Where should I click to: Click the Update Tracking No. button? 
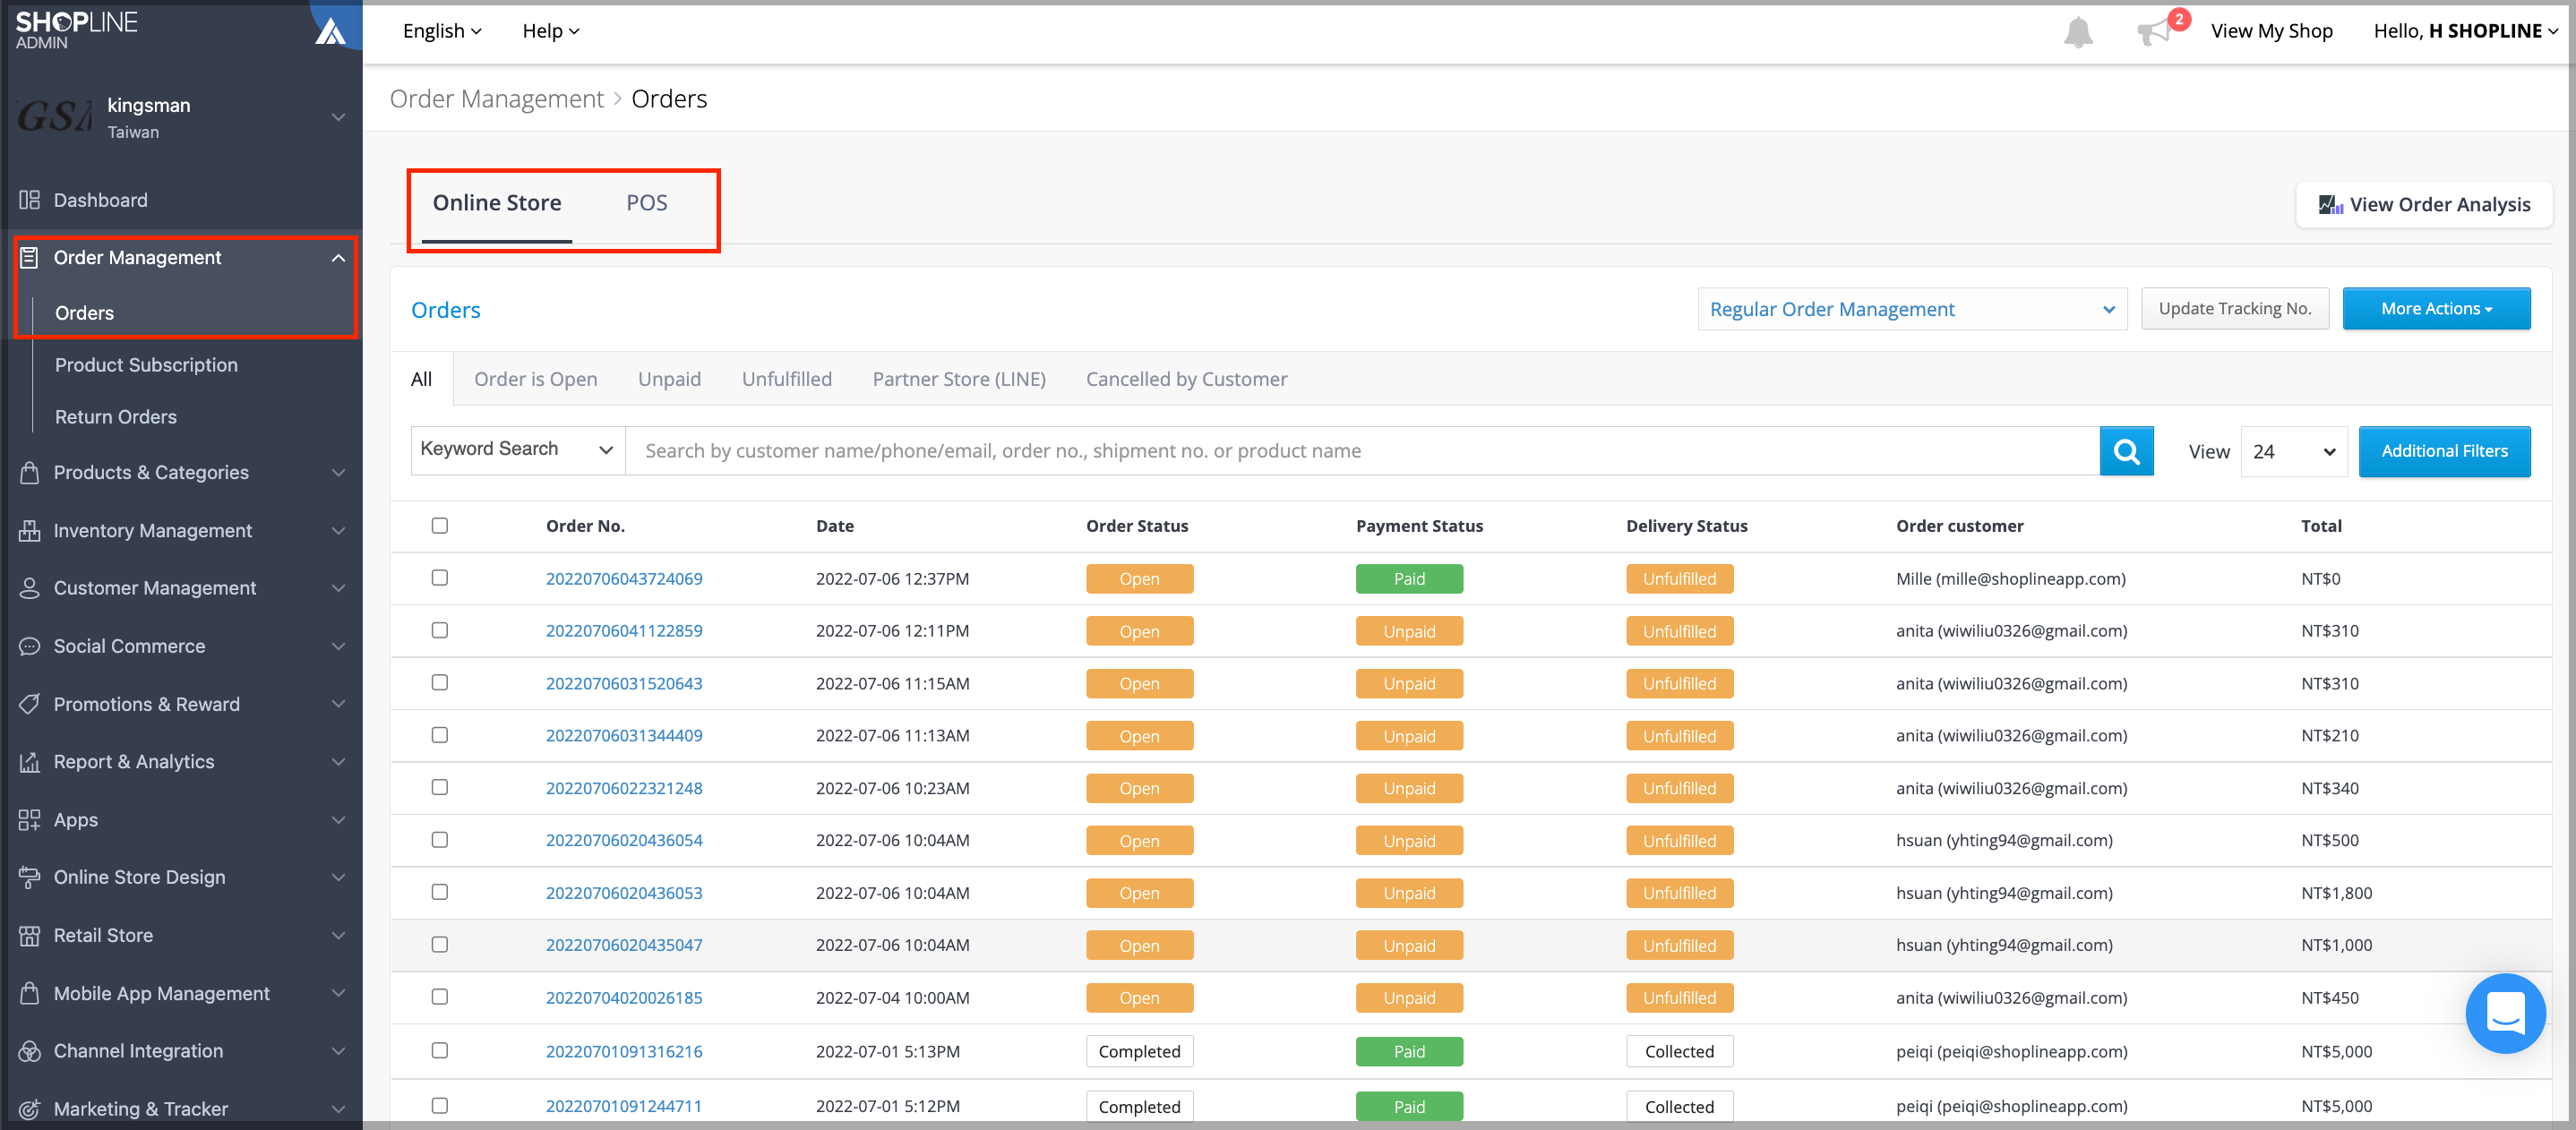[x=2235, y=308]
